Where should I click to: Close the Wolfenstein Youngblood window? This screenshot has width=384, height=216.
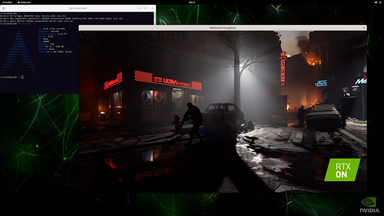[x=364, y=28]
